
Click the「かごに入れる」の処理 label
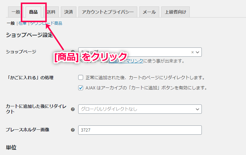[x=30, y=78]
